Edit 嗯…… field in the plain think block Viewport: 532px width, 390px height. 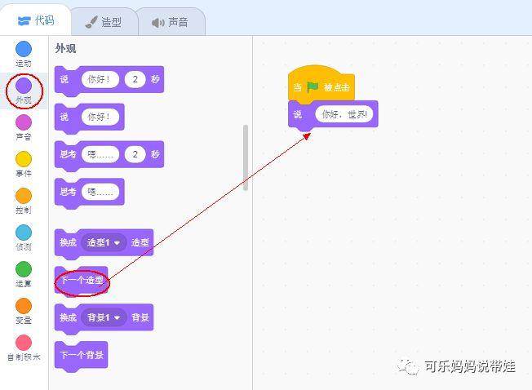100,192
